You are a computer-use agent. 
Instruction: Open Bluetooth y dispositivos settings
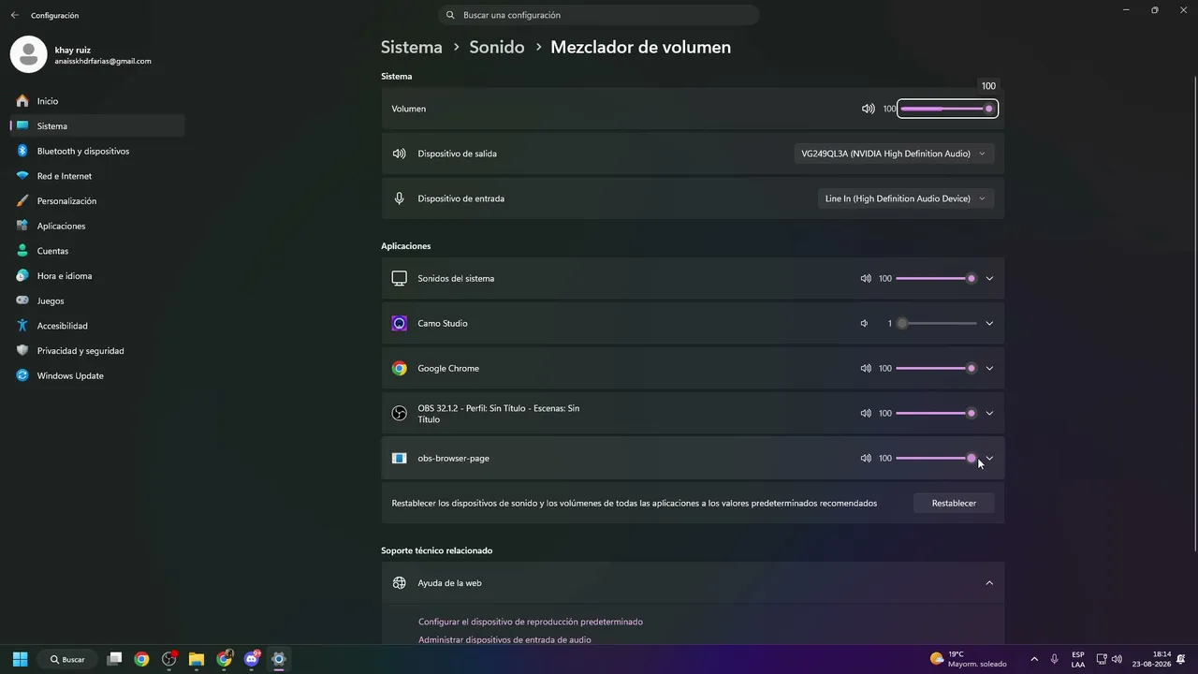(97, 151)
